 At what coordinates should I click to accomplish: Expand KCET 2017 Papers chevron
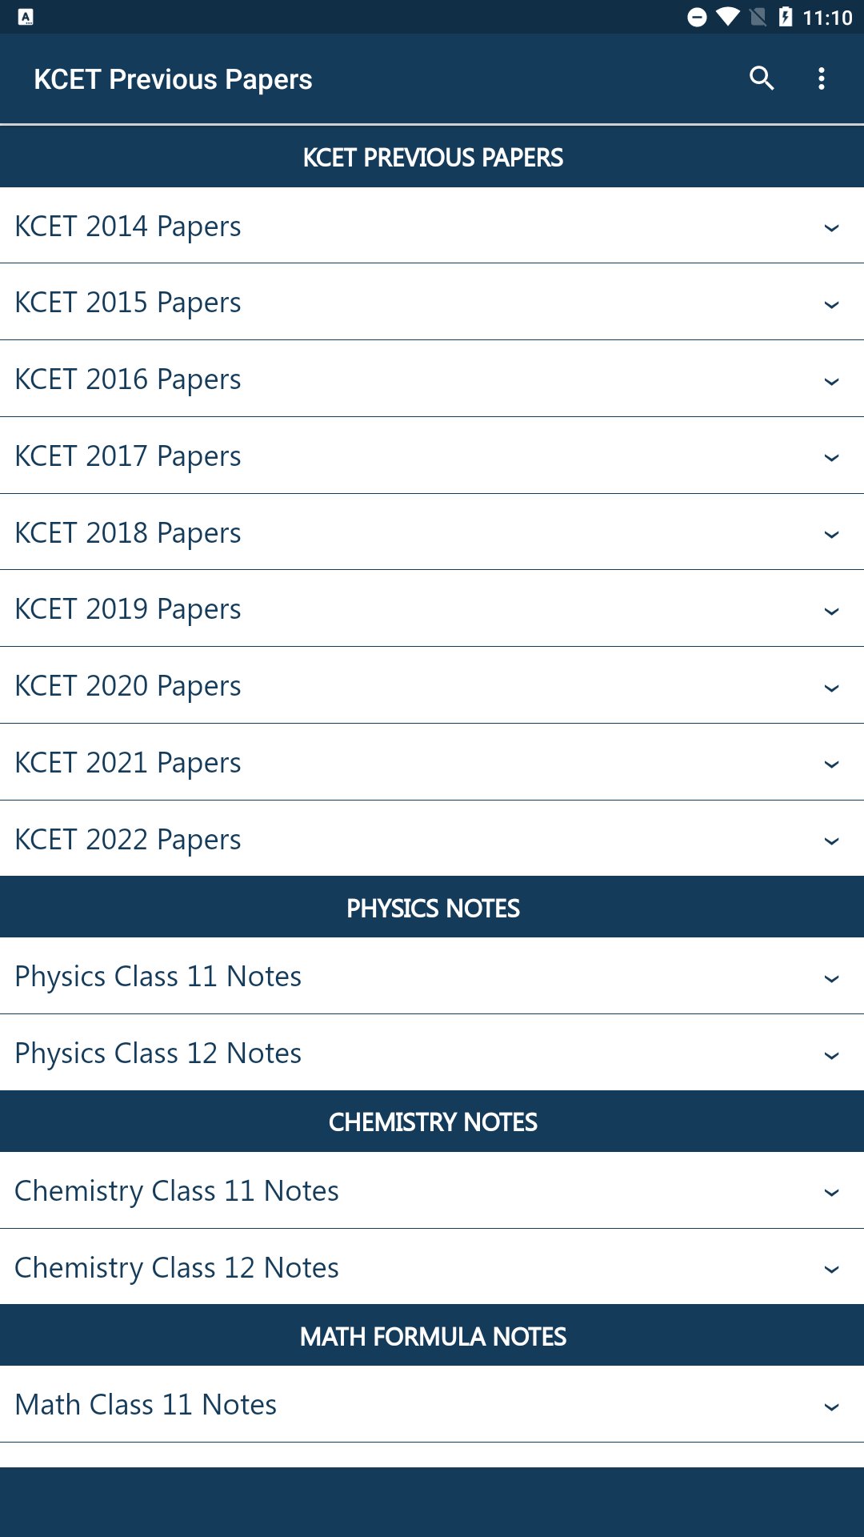pyautogui.click(x=831, y=458)
